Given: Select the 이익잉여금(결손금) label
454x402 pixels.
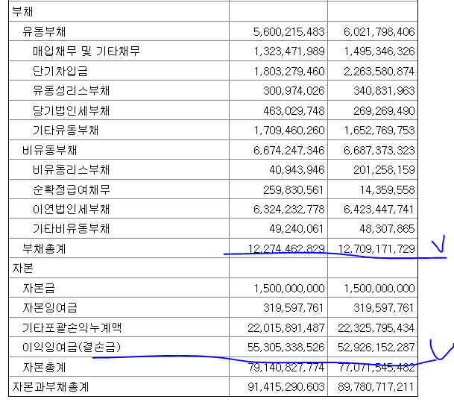Looking at the screenshot, I should pyautogui.click(x=72, y=347).
